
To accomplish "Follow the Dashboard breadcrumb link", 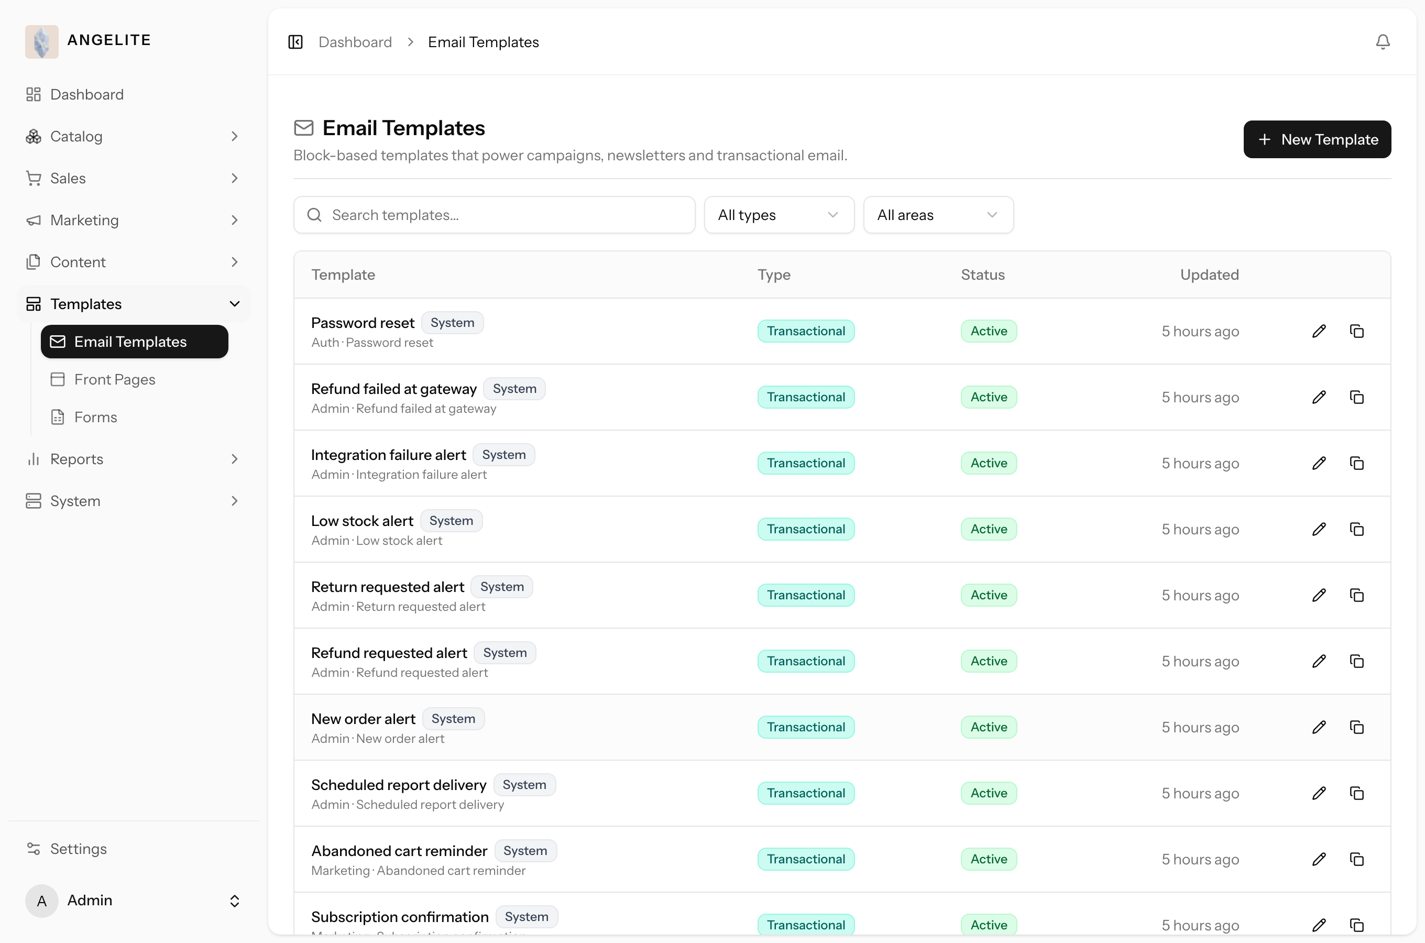I will tap(355, 42).
